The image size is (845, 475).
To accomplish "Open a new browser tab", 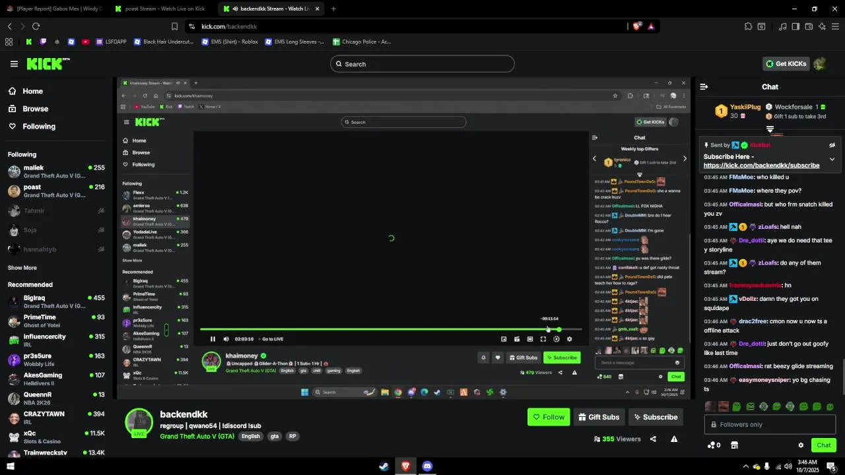I will click(x=333, y=9).
